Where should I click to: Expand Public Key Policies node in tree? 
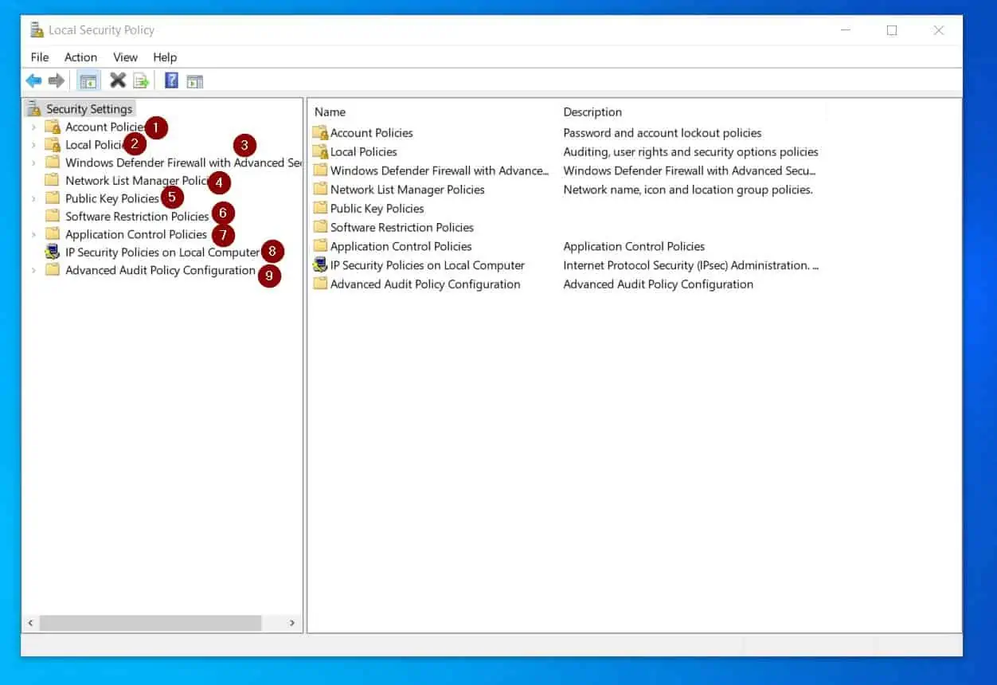point(33,199)
